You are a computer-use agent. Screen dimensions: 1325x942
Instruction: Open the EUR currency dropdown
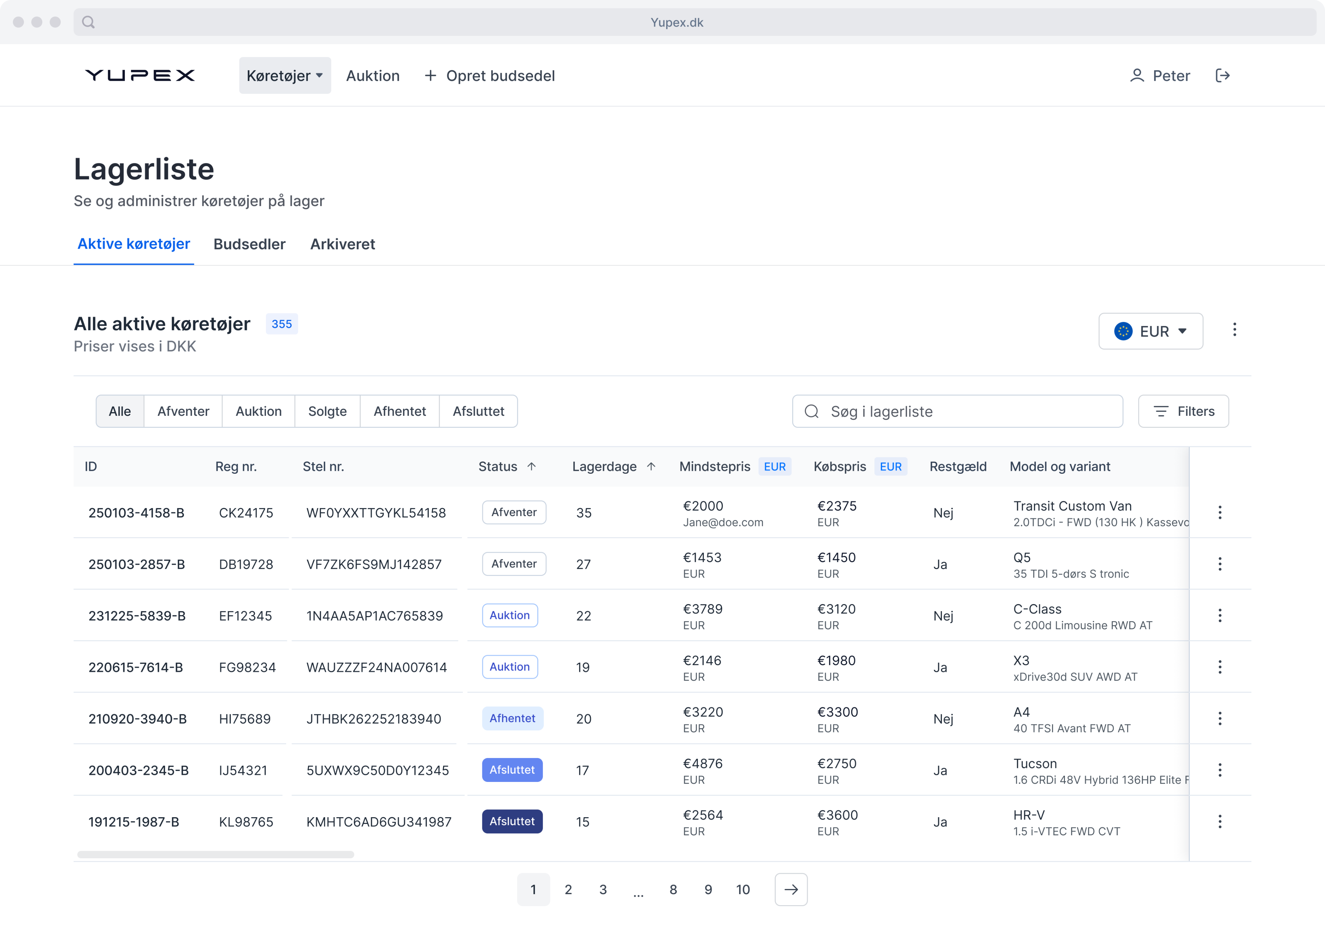pos(1150,331)
